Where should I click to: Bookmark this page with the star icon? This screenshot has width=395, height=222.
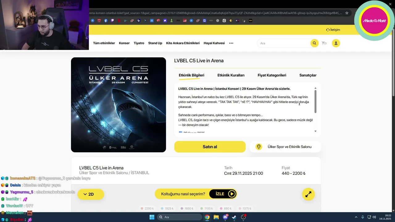(347, 13)
